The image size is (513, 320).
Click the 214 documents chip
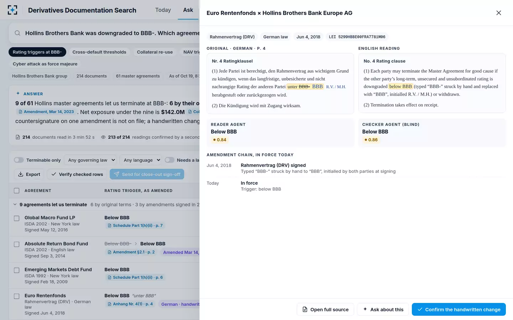92,76
